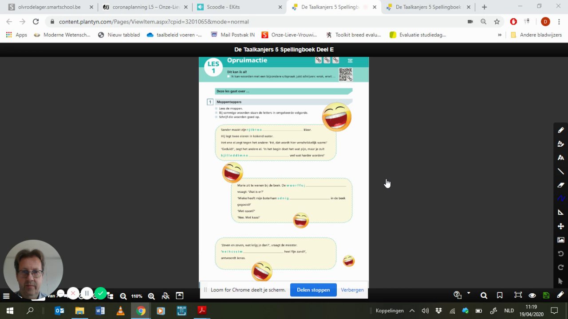
Task: Click the Verbergen link
Action: (x=352, y=290)
